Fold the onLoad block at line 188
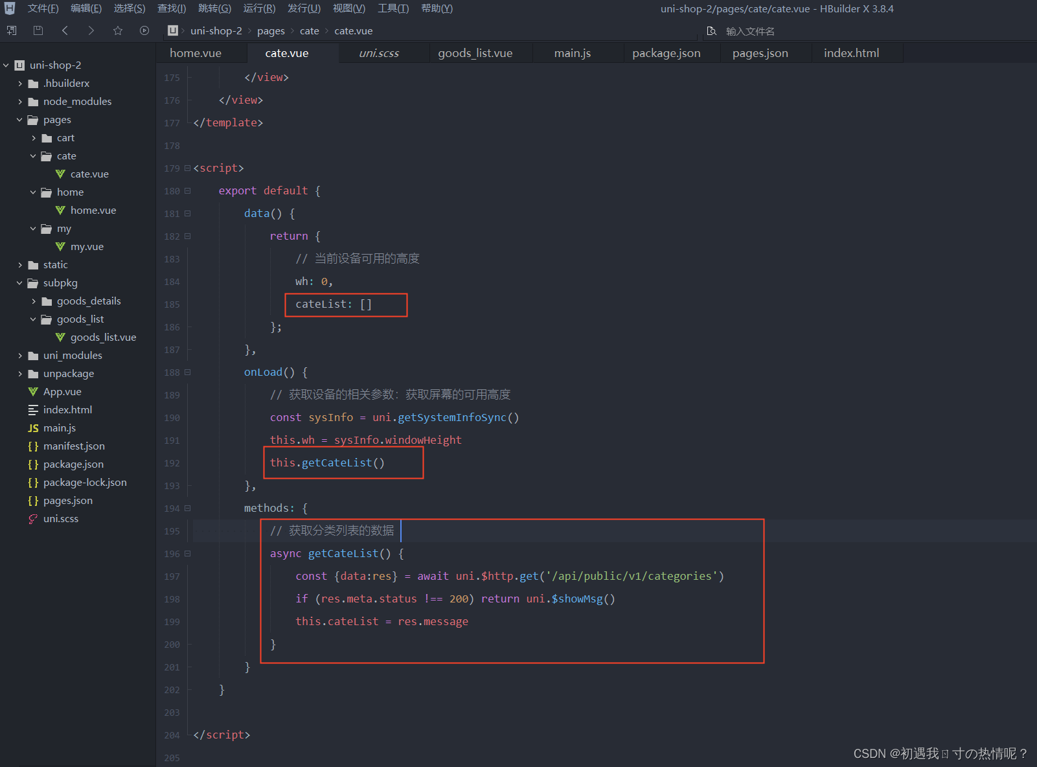The height and width of the screenshot is (767, 1037). (188, 372)
